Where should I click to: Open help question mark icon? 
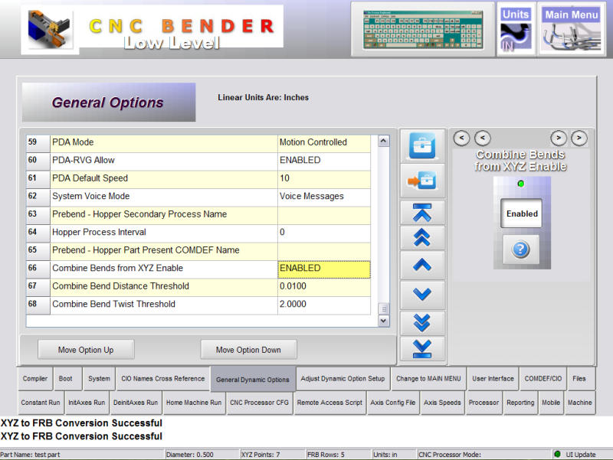(521, 249)
